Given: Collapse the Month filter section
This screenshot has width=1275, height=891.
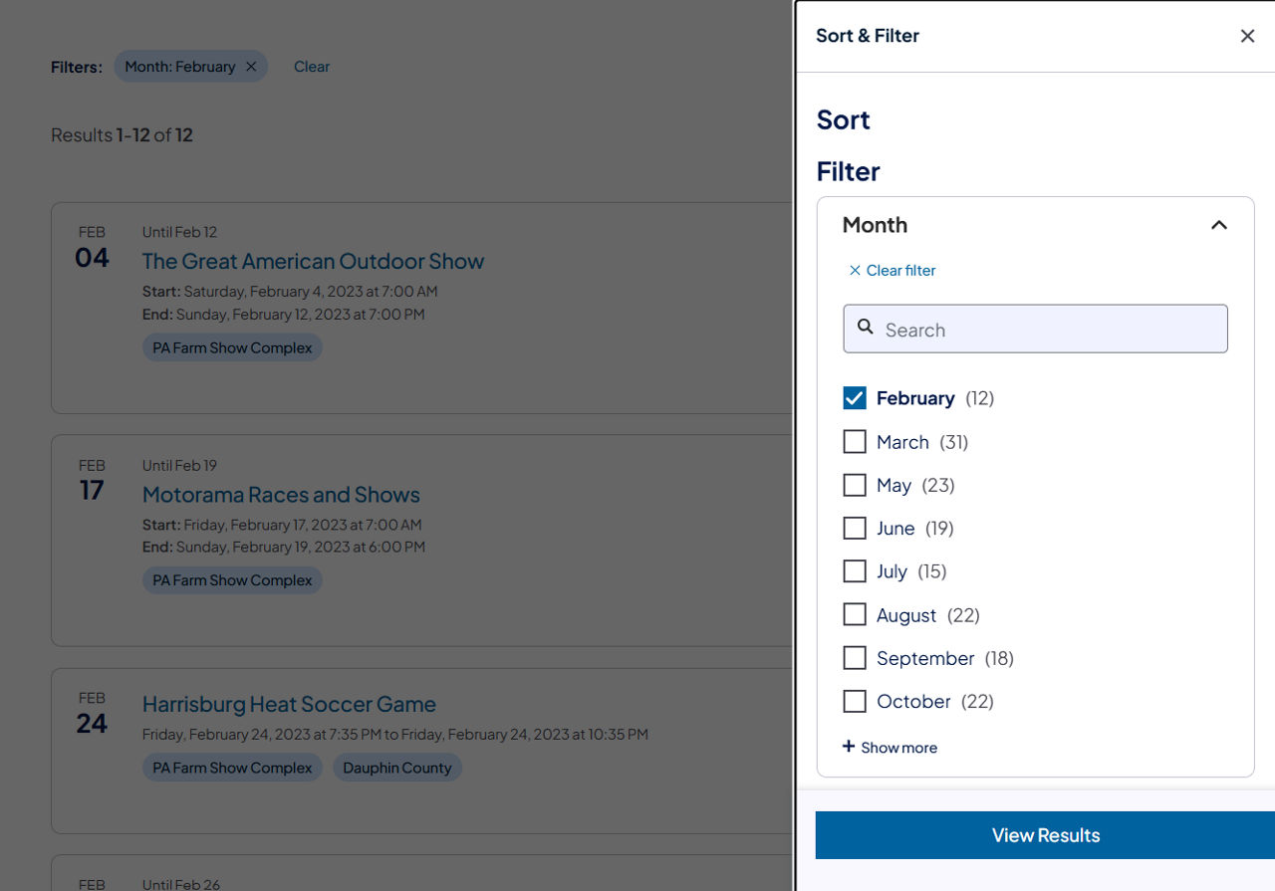Looking at the screenshot, I should coord(1218,225).
